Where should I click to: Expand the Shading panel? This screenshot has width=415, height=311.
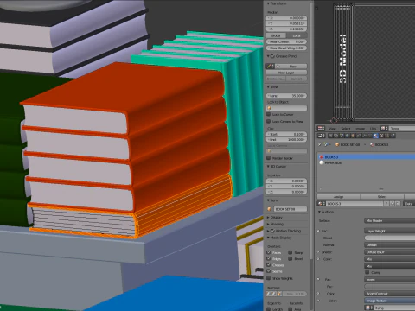pyautogui.click(x=268, y=224)
